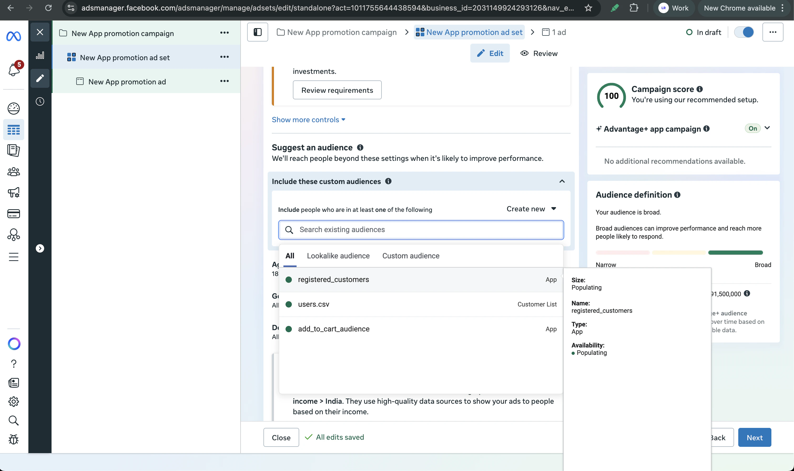Viewport: 794px width, 471px height.
Task: Switch to the Custom audience tab
Action: [410, 256]
